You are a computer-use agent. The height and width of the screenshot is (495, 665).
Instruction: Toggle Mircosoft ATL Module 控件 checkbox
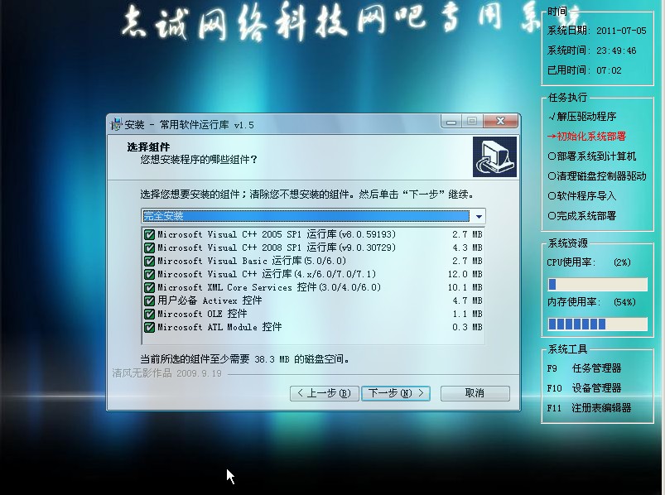click(x=149, y=327)
